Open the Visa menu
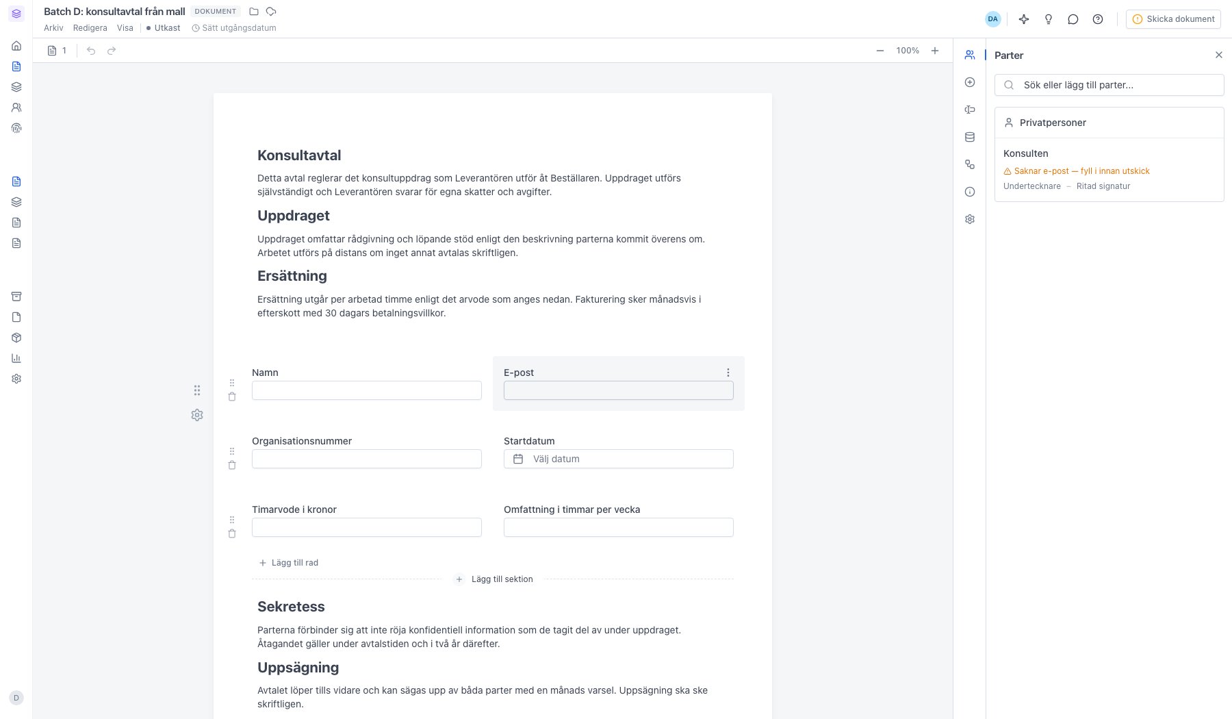The image size is (1232, 719). pos(125,28)
